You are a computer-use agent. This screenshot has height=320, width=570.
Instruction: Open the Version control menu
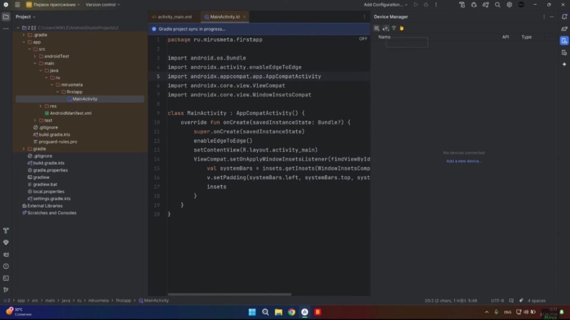(x=102, y=4)
